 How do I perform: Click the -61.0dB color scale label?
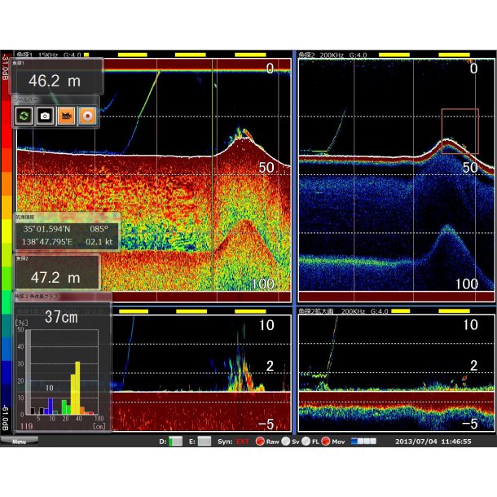tap(5, 417)
